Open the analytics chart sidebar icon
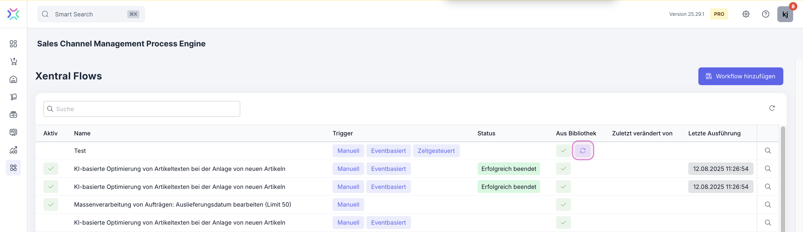 13,150
